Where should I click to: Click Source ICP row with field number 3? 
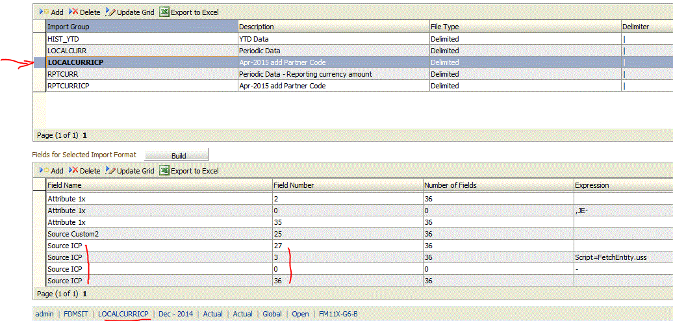(353, 257)
